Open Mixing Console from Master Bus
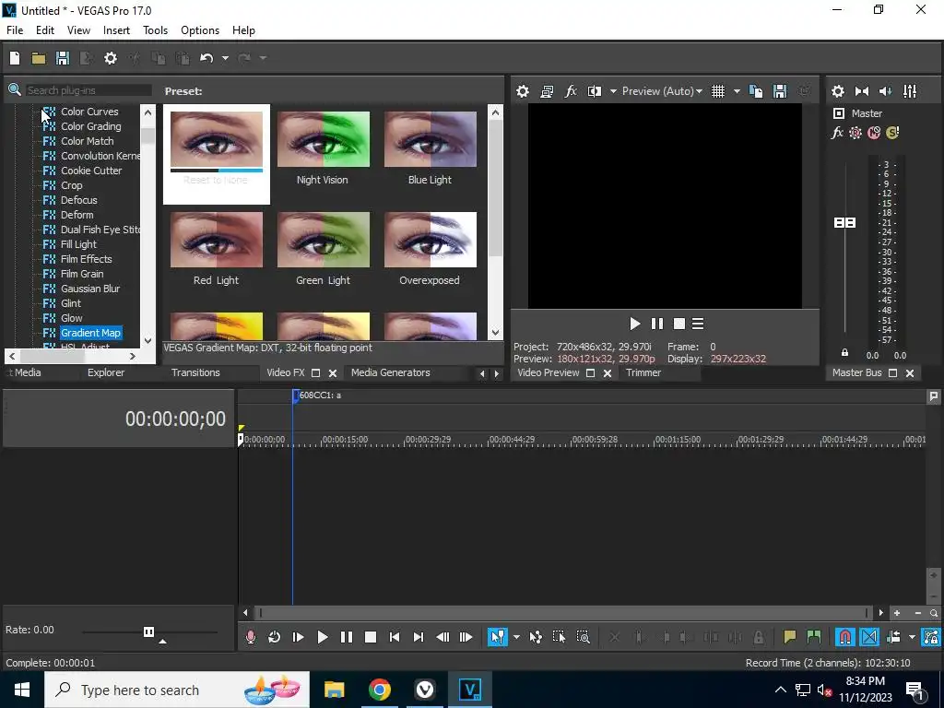Viewport: 944px width, 708px height. [910, 91]
